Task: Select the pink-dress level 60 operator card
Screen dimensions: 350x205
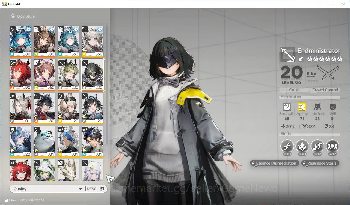Action: (x=45, y=75)
